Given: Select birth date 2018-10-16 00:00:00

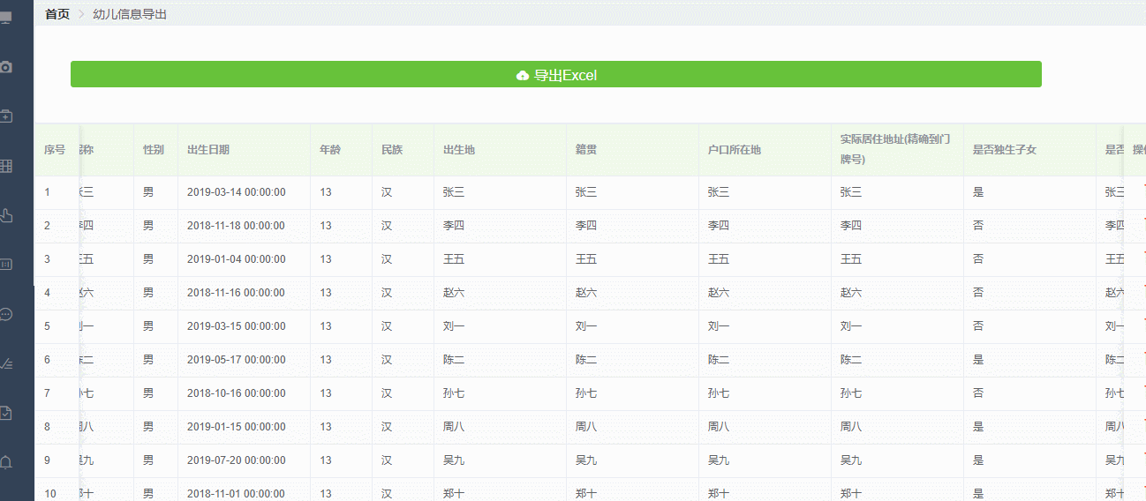Looking at the screenshot, I should [x=236, y=393].
